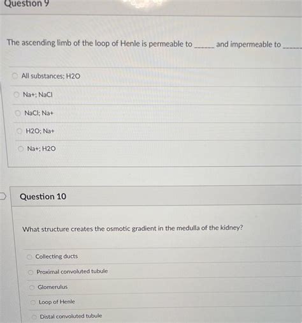Select the 'H2O; Na+' answer option
This screenshot has height=323, width=302.
[x=19, y=131]
